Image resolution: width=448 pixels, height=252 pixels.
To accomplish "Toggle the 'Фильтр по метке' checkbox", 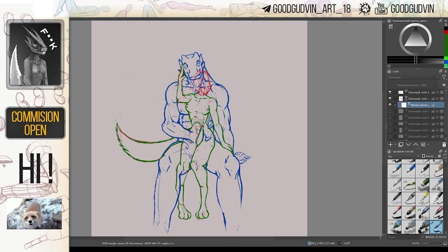I will click(x=423, y=237).
